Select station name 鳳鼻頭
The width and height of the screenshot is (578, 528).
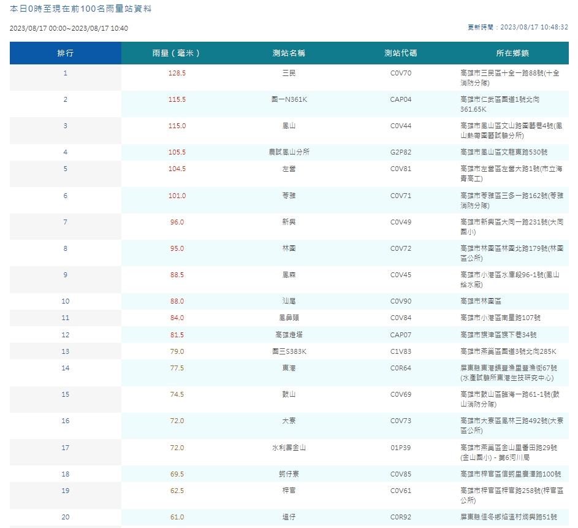pos(289,318)
